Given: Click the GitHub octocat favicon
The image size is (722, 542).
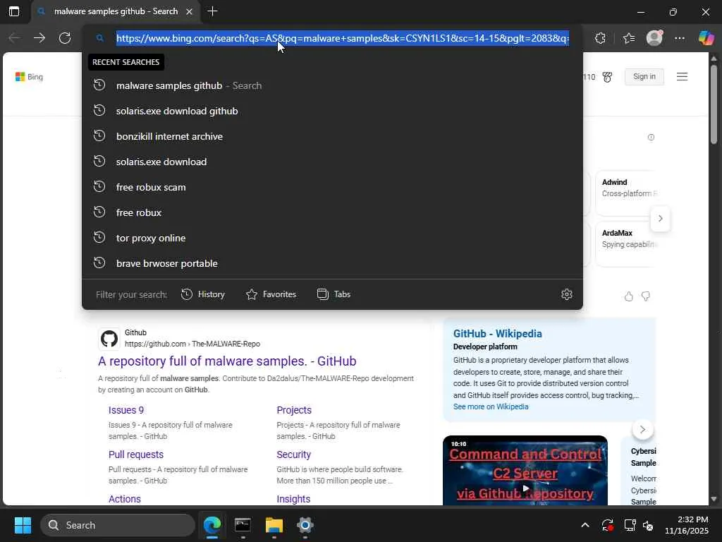Looking at the screenshot, I should pos(109,339).
